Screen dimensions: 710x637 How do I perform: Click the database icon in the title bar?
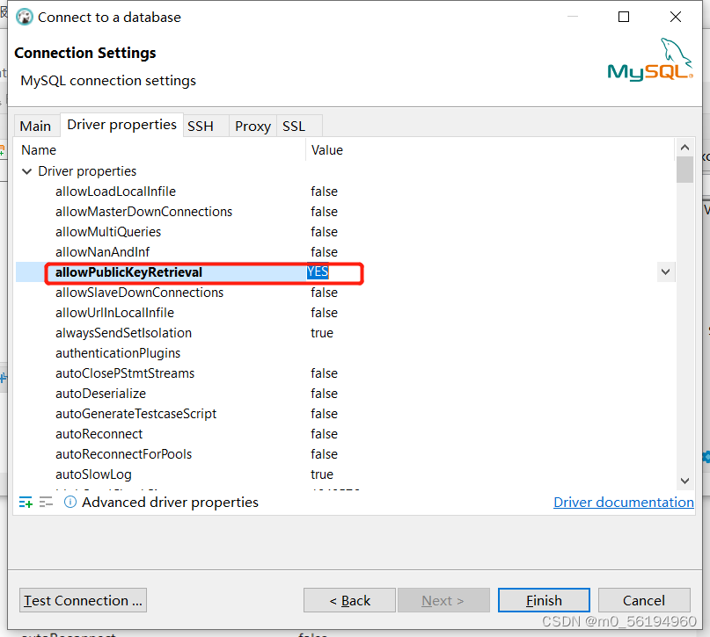tap(24, 17)
